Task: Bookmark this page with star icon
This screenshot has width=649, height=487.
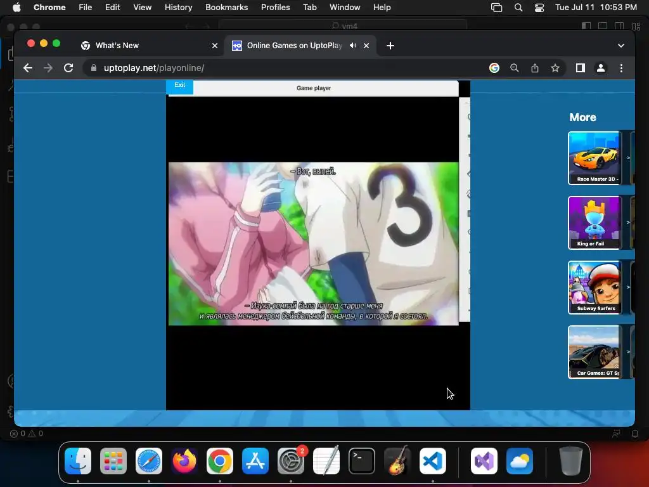Action: pyautogui.click(x=555, y=68)
